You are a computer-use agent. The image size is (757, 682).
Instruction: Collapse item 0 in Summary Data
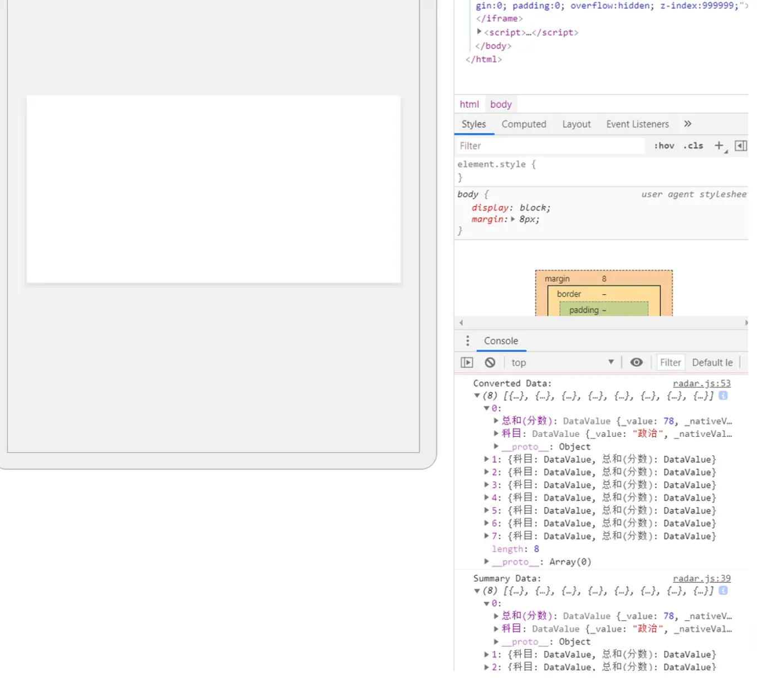point(486,603)
